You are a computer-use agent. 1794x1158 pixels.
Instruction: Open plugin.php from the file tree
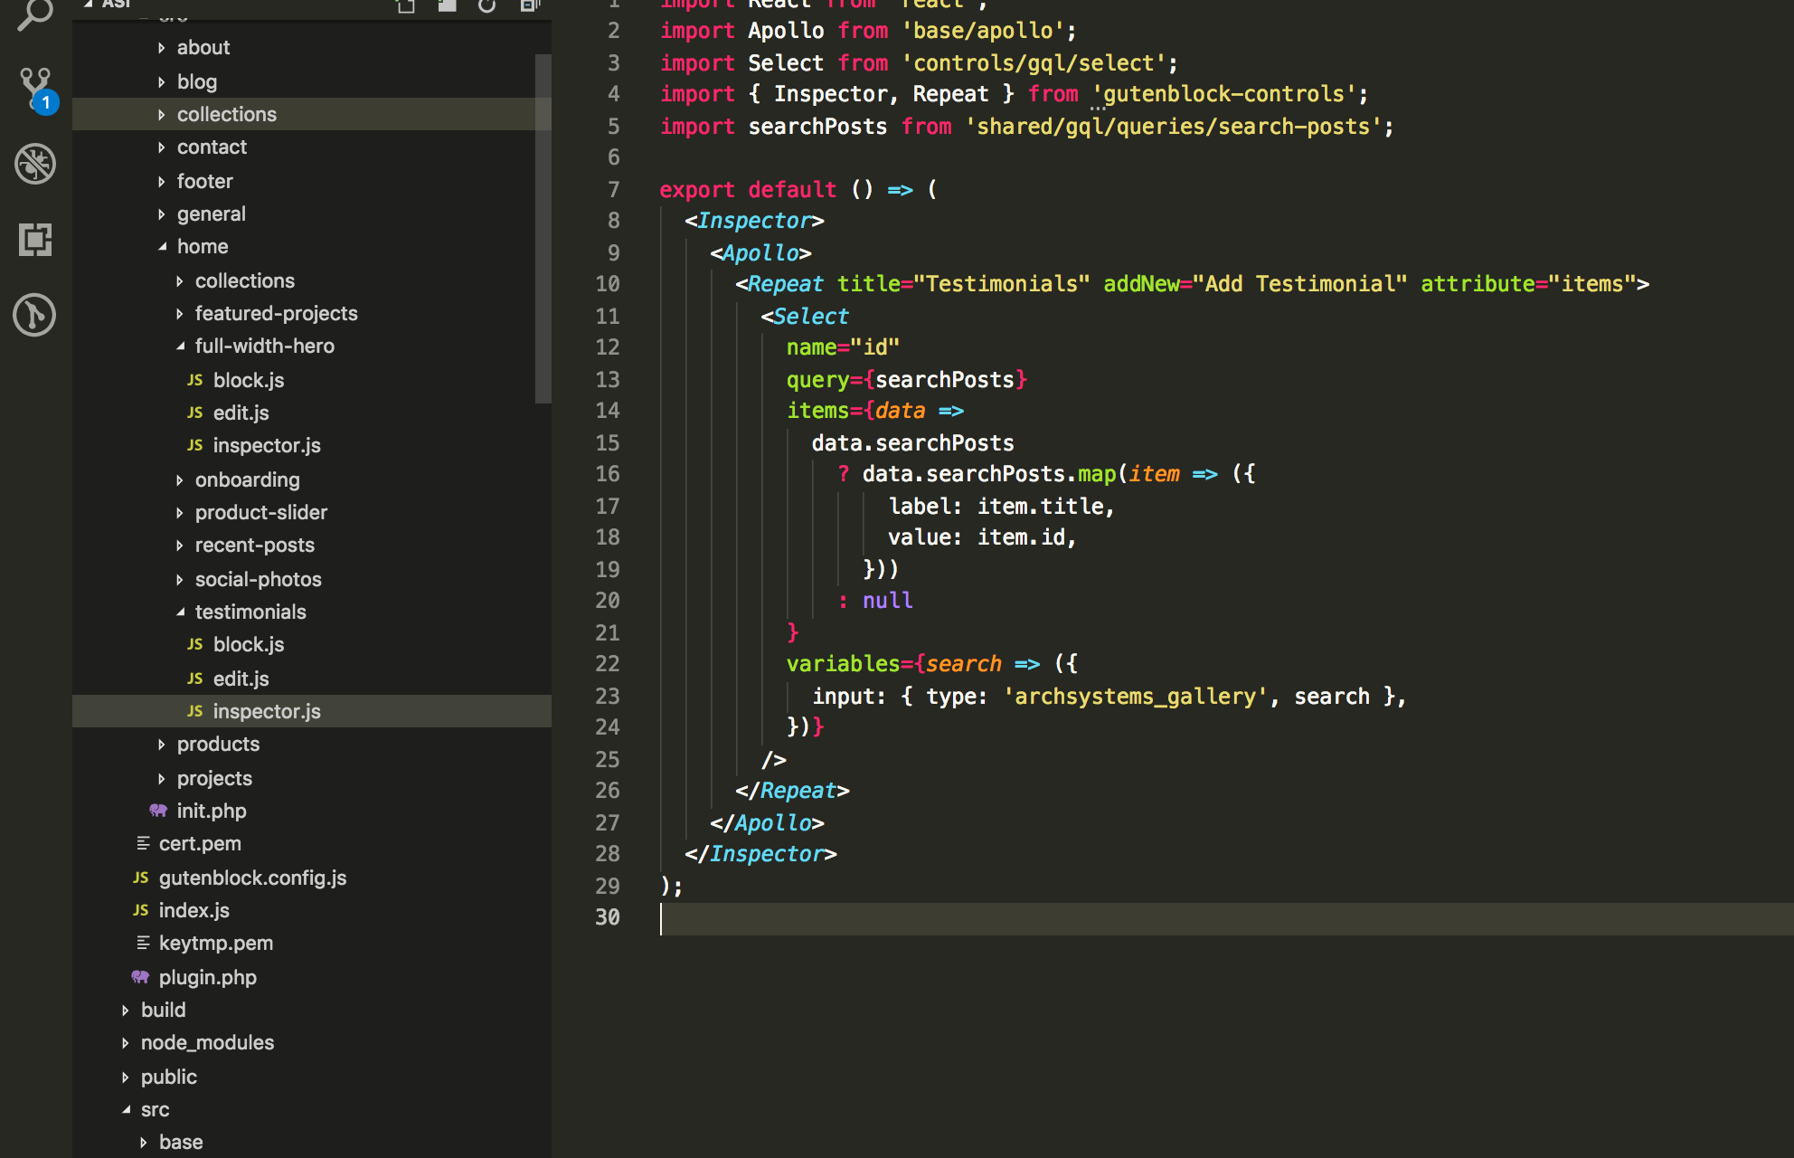(207, 977)
